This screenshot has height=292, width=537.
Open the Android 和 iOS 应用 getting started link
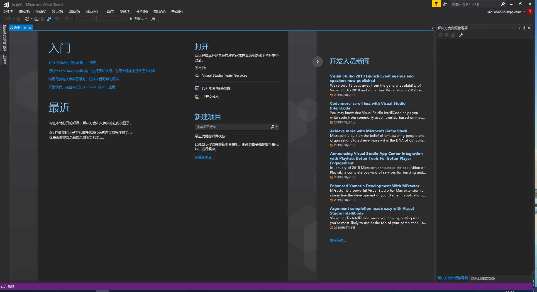pos(82,87)
